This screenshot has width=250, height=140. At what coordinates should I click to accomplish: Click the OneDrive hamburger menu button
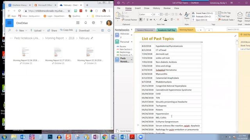coord(9,23)
